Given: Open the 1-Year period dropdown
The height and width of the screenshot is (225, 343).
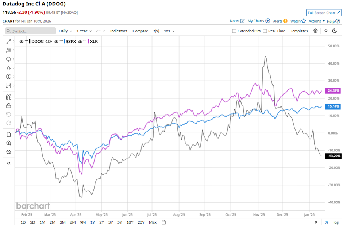Looking at the screenshot, I should pos(84,31).
